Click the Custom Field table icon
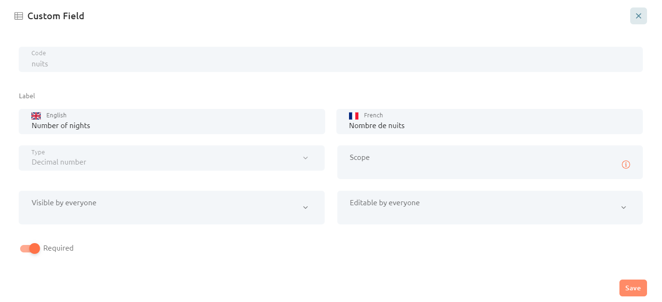Image resolution: width=662 pixels, height=302 pixels. pyautogui.click(x=19, y=16)
